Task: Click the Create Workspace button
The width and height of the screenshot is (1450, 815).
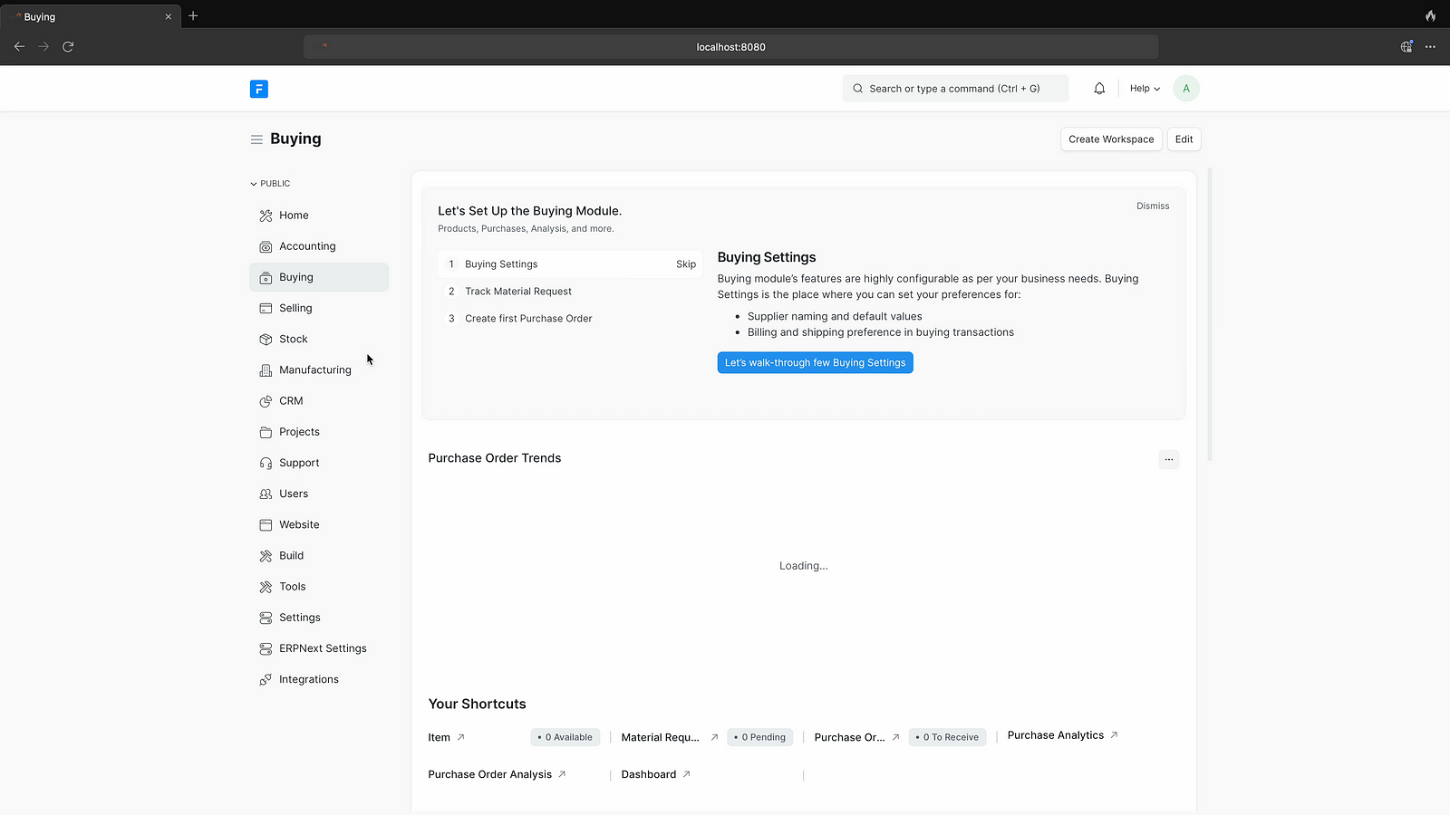Action: pyautogui.click(x=1110, y=139)
